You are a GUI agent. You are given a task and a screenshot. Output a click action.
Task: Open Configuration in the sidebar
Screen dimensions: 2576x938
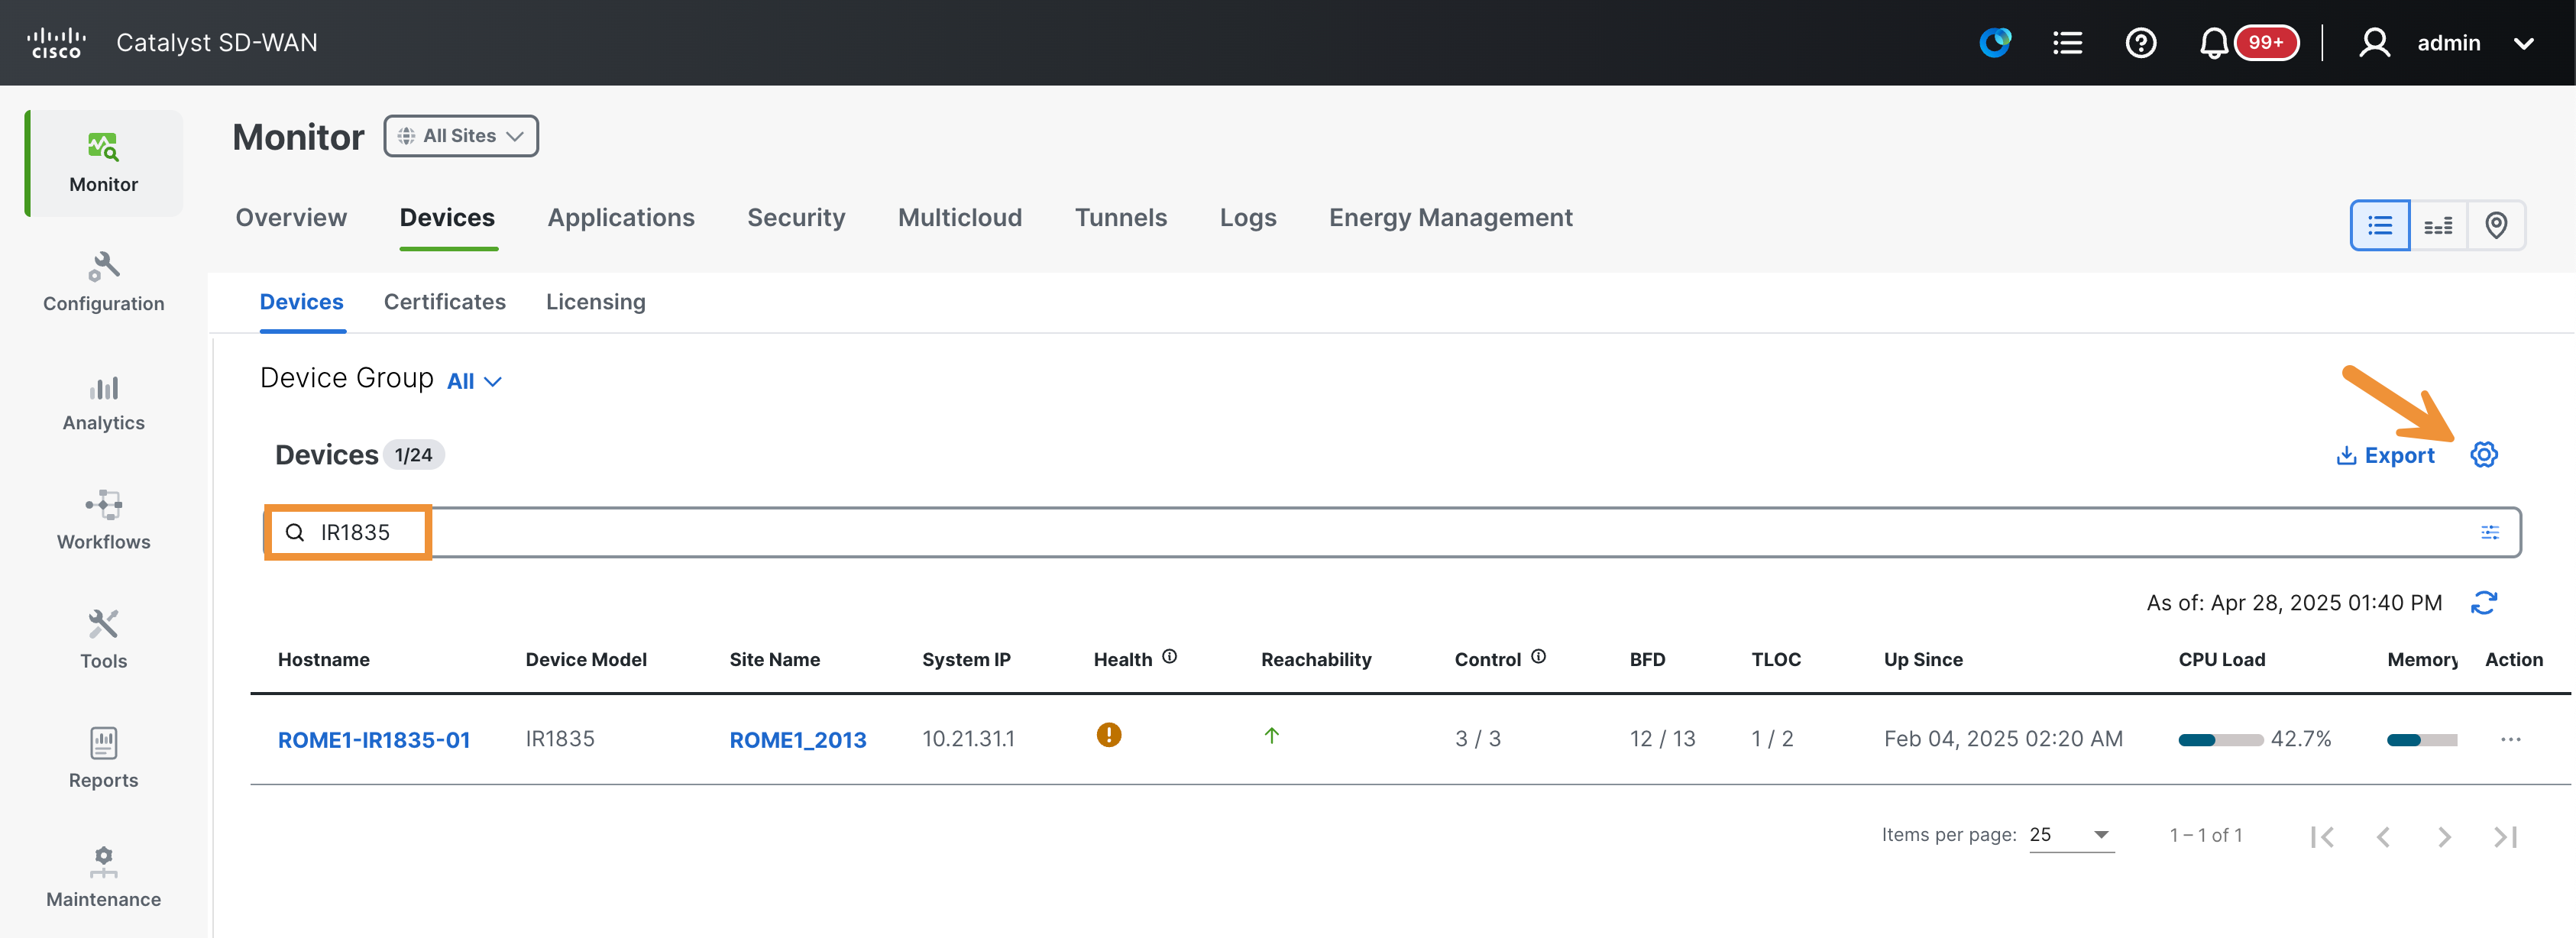tap(104, 283)
